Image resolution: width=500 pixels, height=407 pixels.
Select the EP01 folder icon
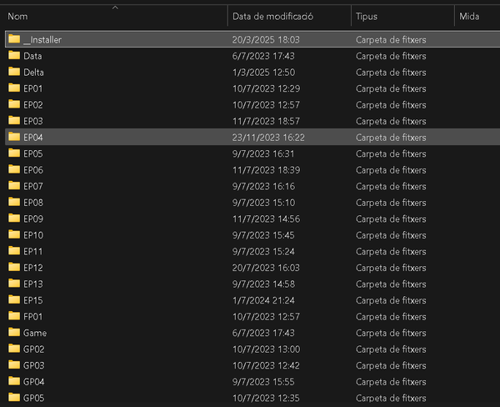pos(14,88)
